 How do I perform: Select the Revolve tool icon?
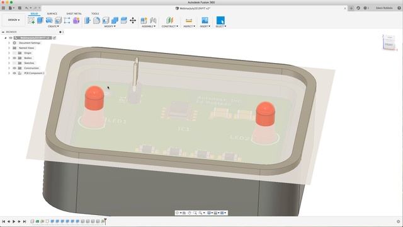click(x=49, y=20)
